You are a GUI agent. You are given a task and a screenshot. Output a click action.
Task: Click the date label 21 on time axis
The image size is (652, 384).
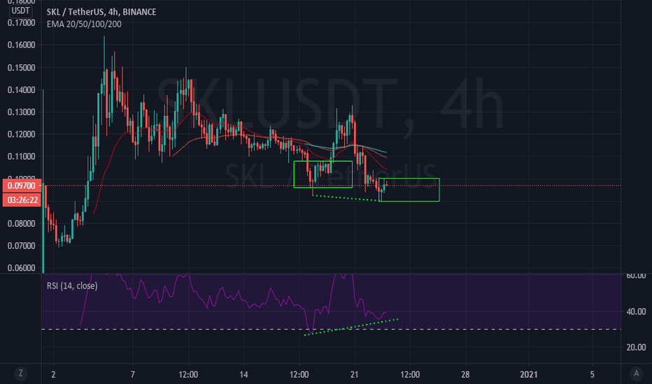point(354,374)
